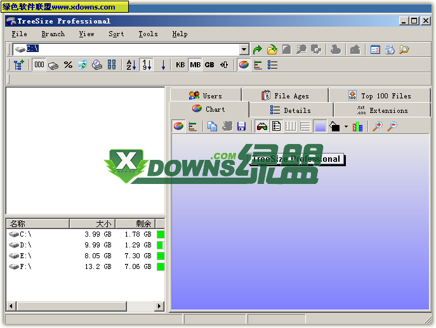Click the blue down arrow sort icon
The image size is (436, 328).
click(x=163, y=65)
